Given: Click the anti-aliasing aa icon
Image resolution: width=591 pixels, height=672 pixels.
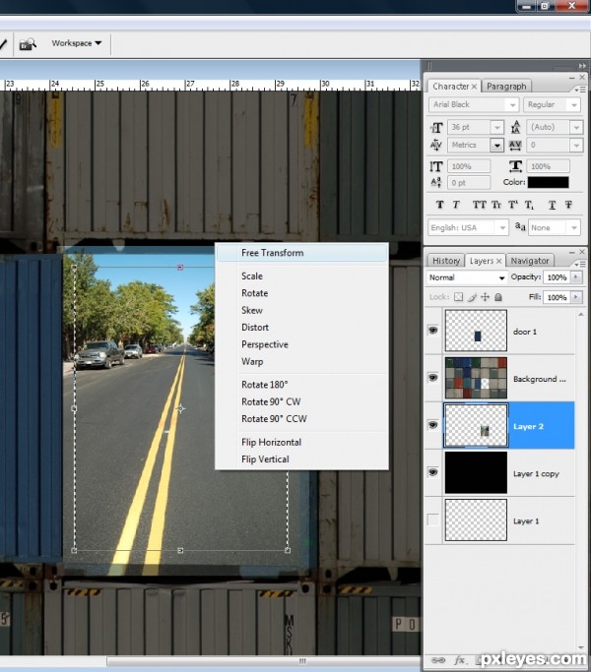Looking at the screenshot, I should (520, 226).
